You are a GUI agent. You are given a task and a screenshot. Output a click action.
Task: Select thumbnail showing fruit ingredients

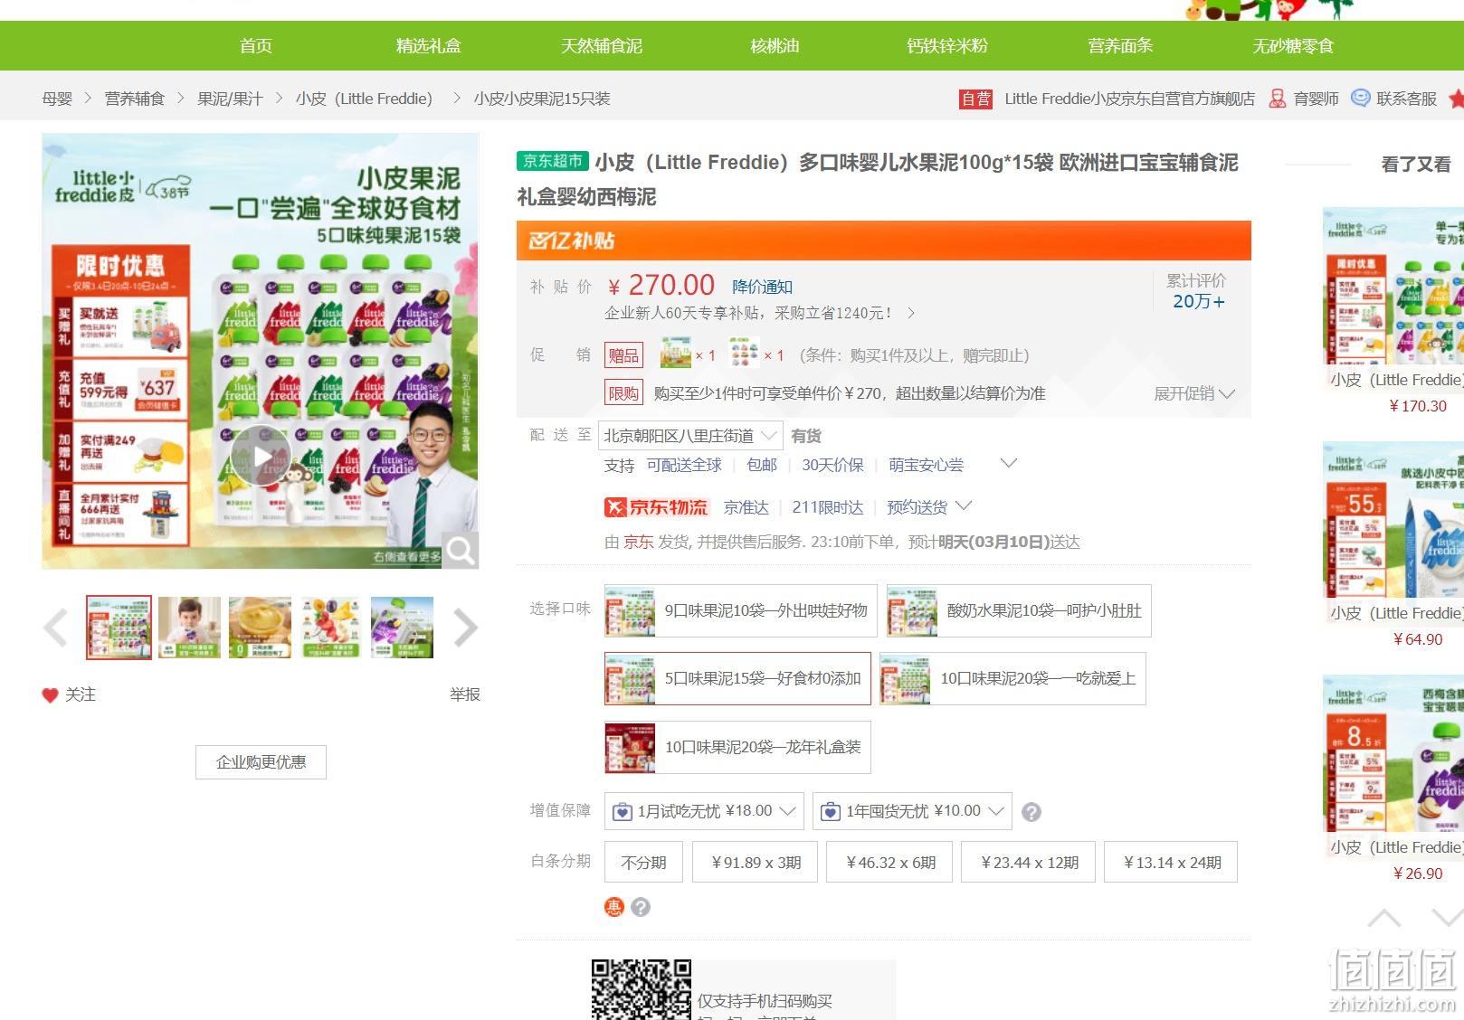click(x=331, y=627)
